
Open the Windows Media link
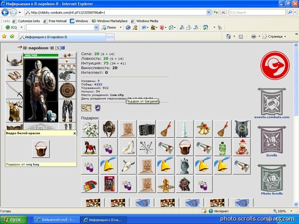(145, 21)
